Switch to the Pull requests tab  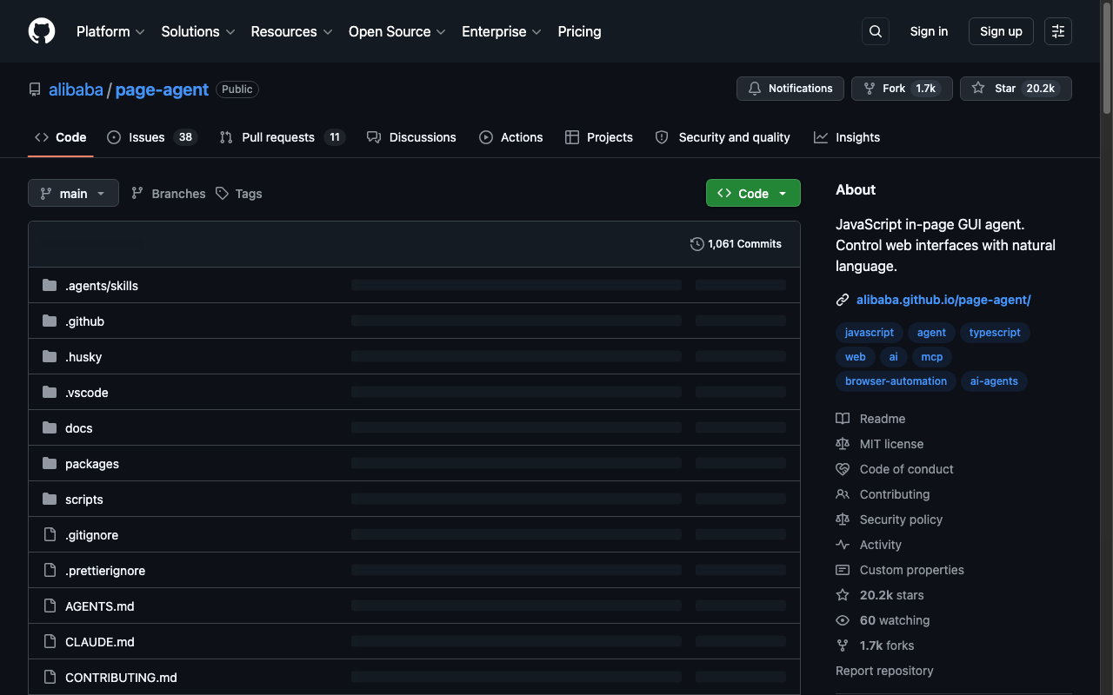[282, 137]
